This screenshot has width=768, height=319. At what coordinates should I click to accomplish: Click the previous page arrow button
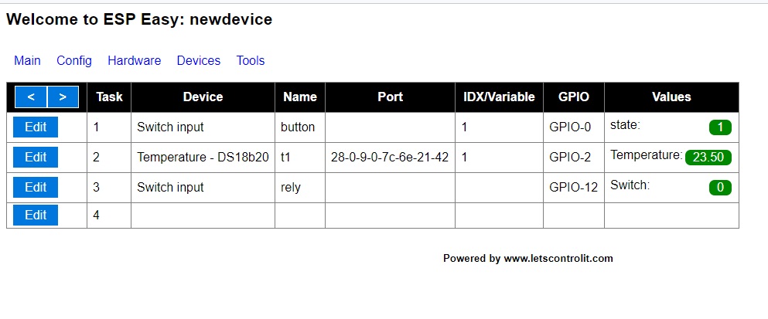pos(31,97)
